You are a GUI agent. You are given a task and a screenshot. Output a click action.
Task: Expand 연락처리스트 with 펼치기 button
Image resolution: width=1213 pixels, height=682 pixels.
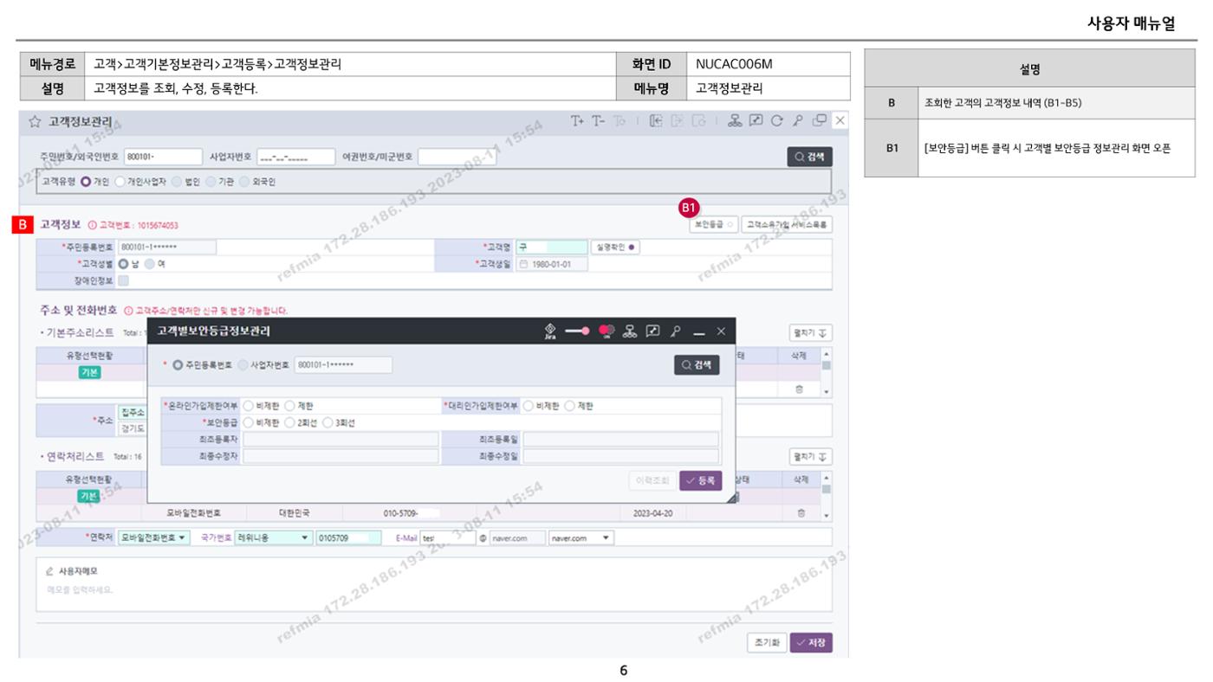point(811,456)
